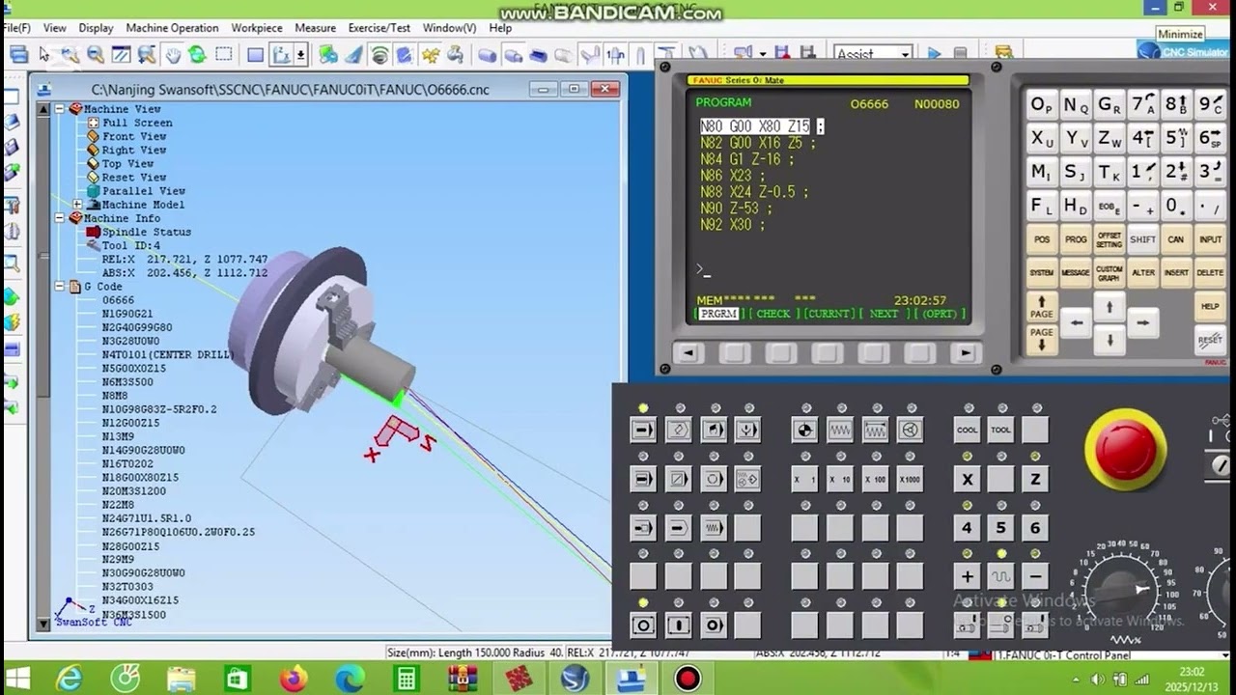1236x695 pixels.
Task: Open the Display menu
Action: pos(96,28)
